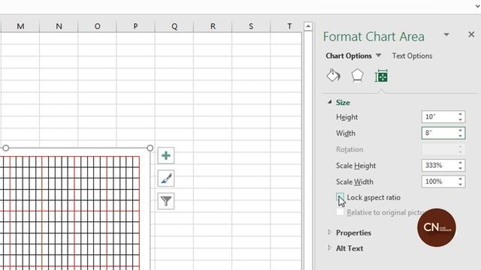Select column M header

point(20,26)
